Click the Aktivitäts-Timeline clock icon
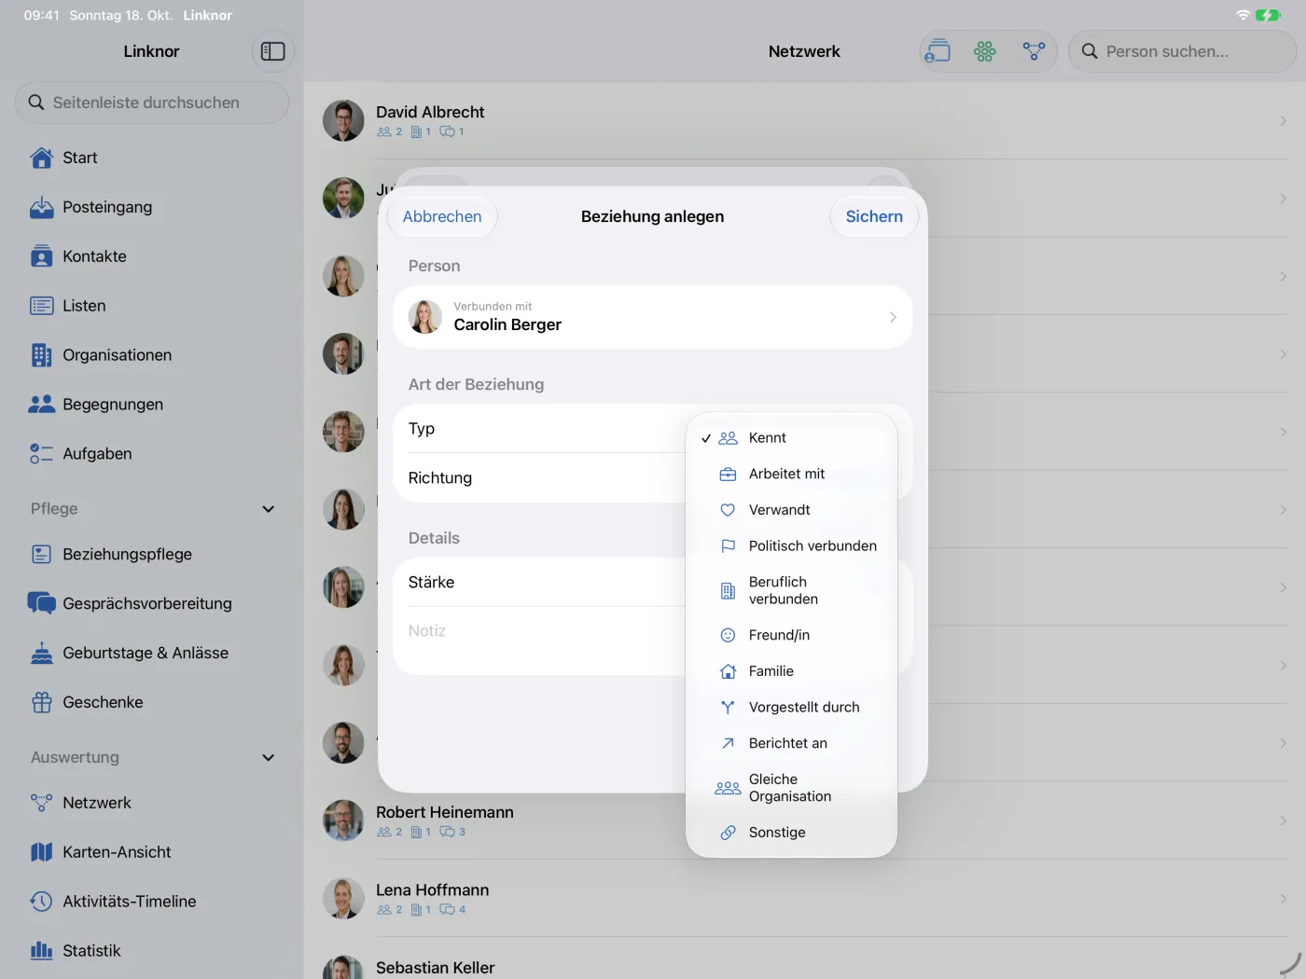This screenshot has height=979, width=1306. (x=42, y=902)
